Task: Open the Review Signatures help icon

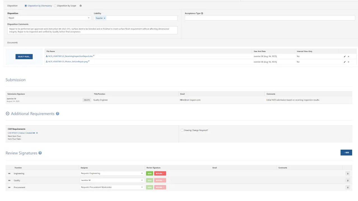Action: click(40, 153)
